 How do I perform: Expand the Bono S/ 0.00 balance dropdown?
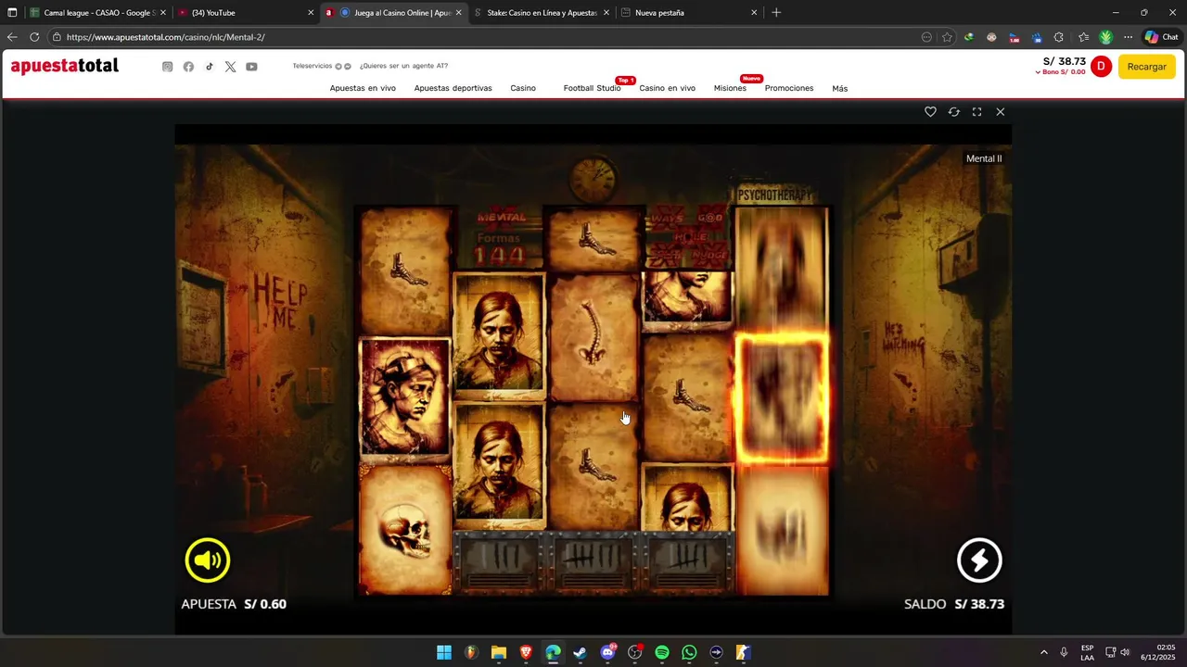(x=1060, y=72)
